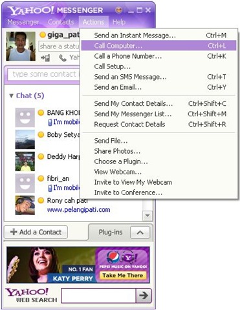Image resolution: width=240 pixels, height=310 pixels.
Task: Choose Send My Messenger List
Action: (x=158, y=114)
